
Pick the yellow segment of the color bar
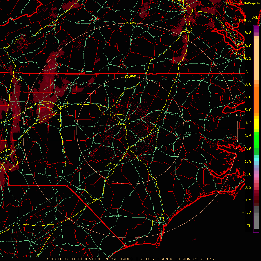point(256,124)
